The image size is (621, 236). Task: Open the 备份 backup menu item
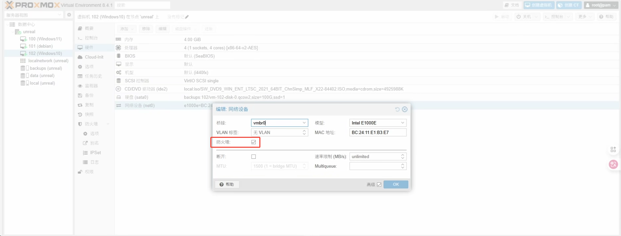89,95
